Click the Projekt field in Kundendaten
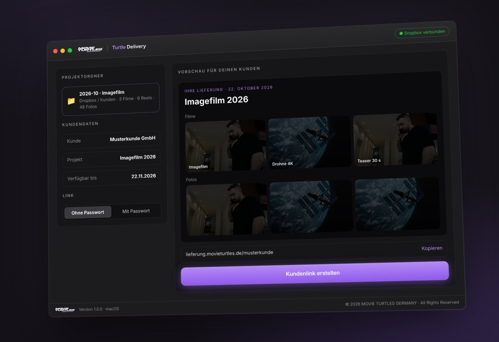Viewport: 499px width, 342px height. (111, 158)
